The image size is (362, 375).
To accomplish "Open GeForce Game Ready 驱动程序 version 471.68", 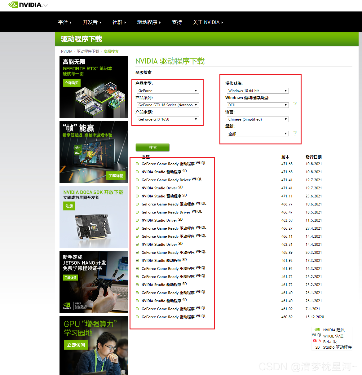I will (168, 164).
